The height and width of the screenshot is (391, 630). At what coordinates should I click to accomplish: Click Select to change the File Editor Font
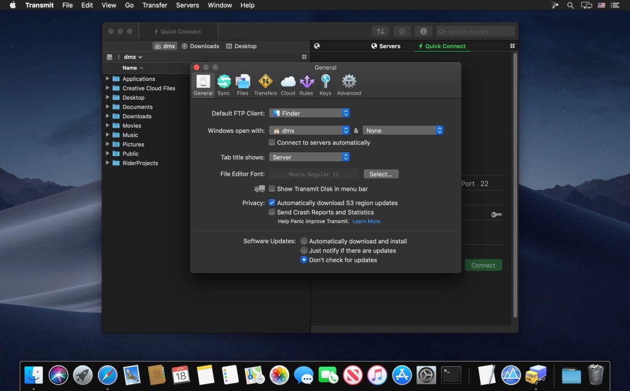point(381,173)
